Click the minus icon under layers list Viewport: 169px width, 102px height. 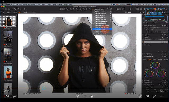167,51
